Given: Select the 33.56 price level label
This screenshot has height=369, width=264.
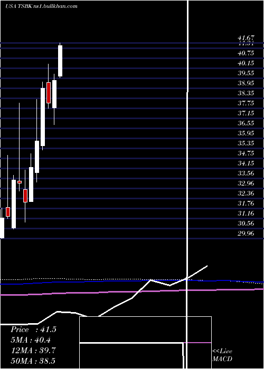Looking at the screenshot, I should [x=246, y=173].
